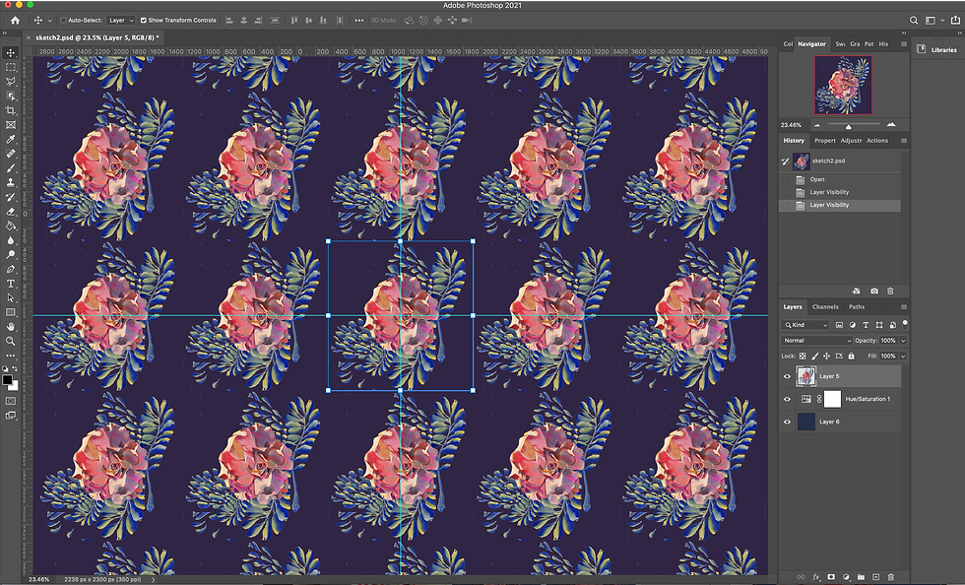
Task: Switch to the Actions tab
Action: click(x=877, y=141)
